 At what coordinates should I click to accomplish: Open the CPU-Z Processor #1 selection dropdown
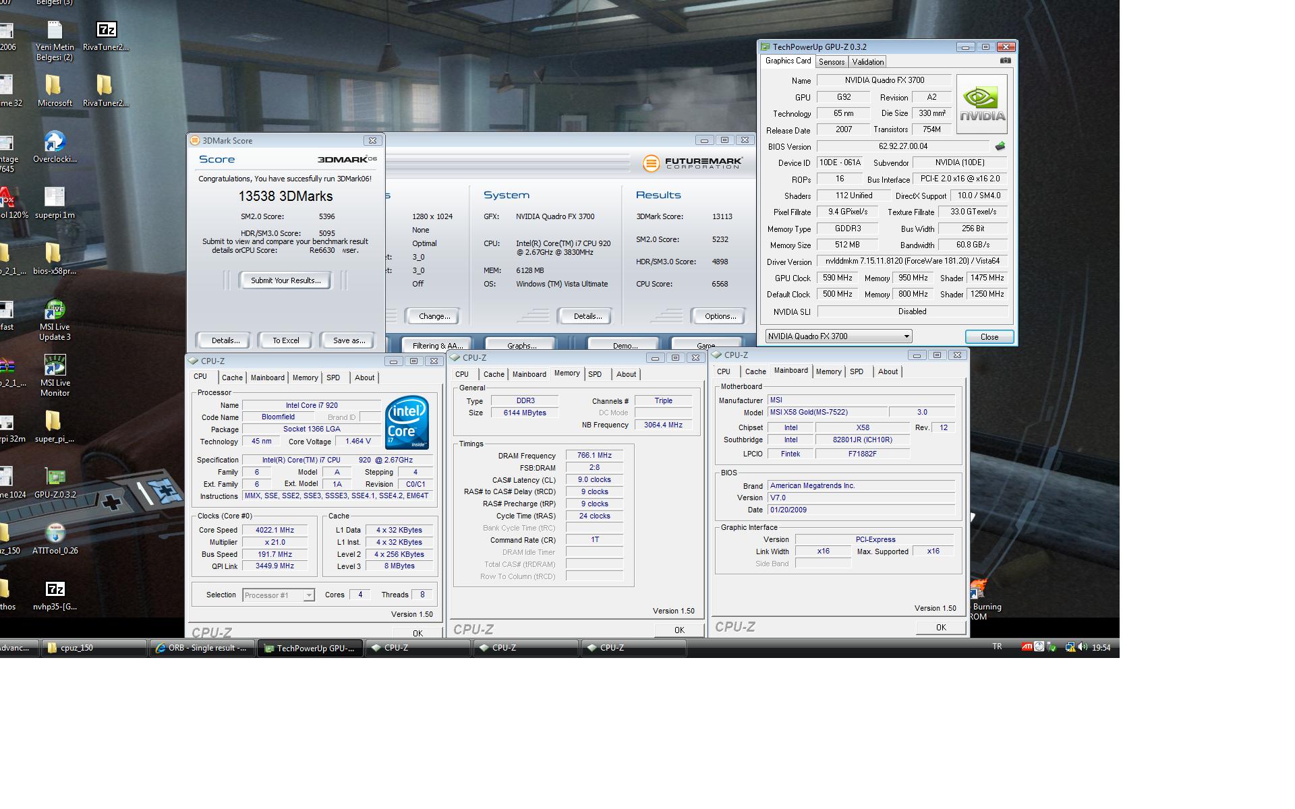tap(278, 595)
